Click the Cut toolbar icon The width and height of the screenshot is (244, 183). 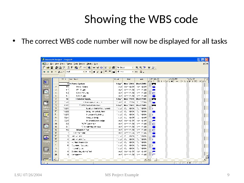(68, 67)
